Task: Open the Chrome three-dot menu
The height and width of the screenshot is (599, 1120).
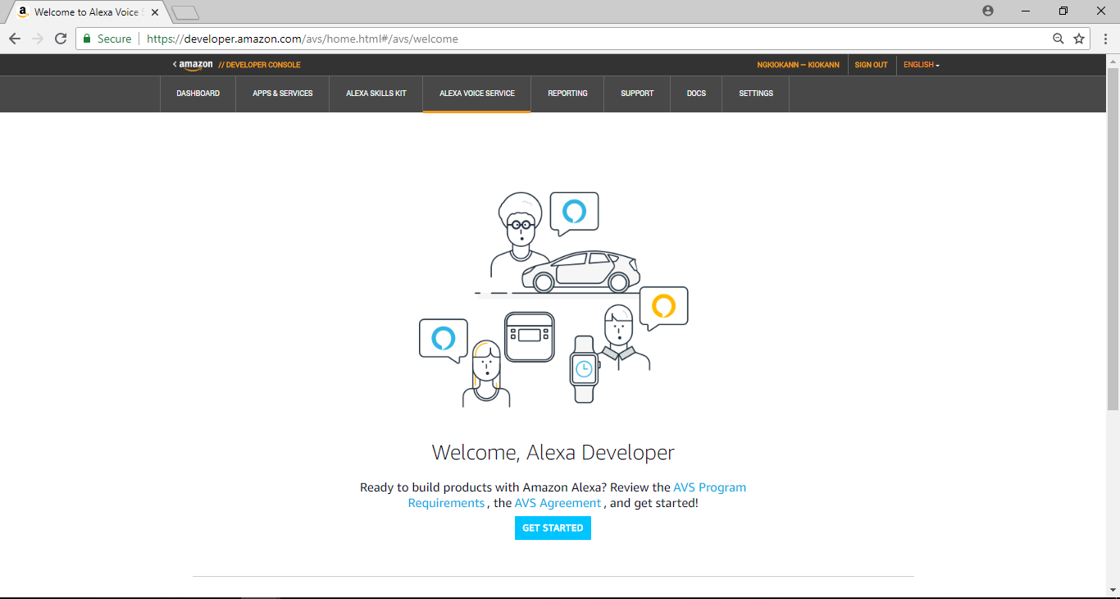Action: coord(1106,39)
